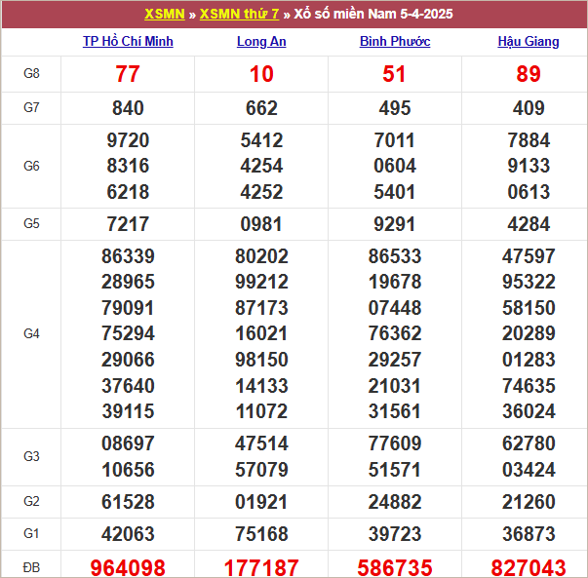This screenshot has height=578, width=588.
Task: Click special prize number 586735
Action: (395, 568)
